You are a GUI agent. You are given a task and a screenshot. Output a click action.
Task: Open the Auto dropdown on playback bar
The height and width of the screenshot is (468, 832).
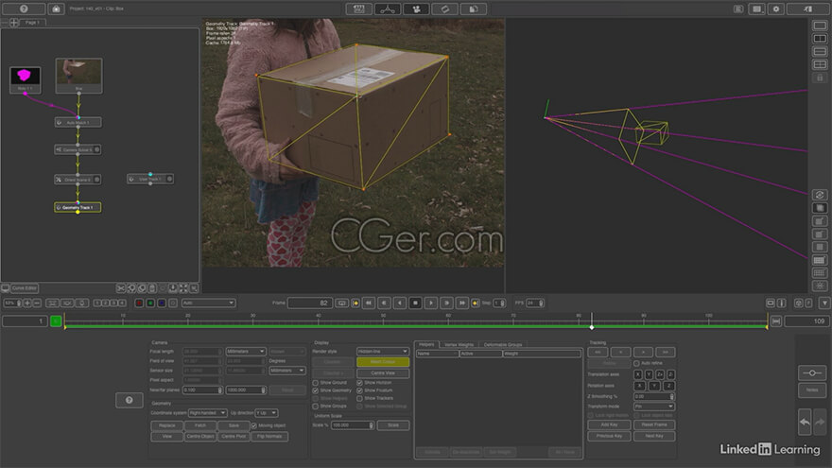click(208, 303)
